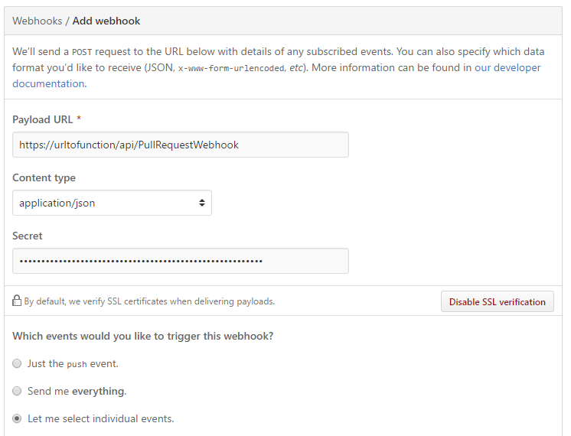
Task: Click the lock icon beside SSL note
Action: pyautogui.click(x=17, y=301)
